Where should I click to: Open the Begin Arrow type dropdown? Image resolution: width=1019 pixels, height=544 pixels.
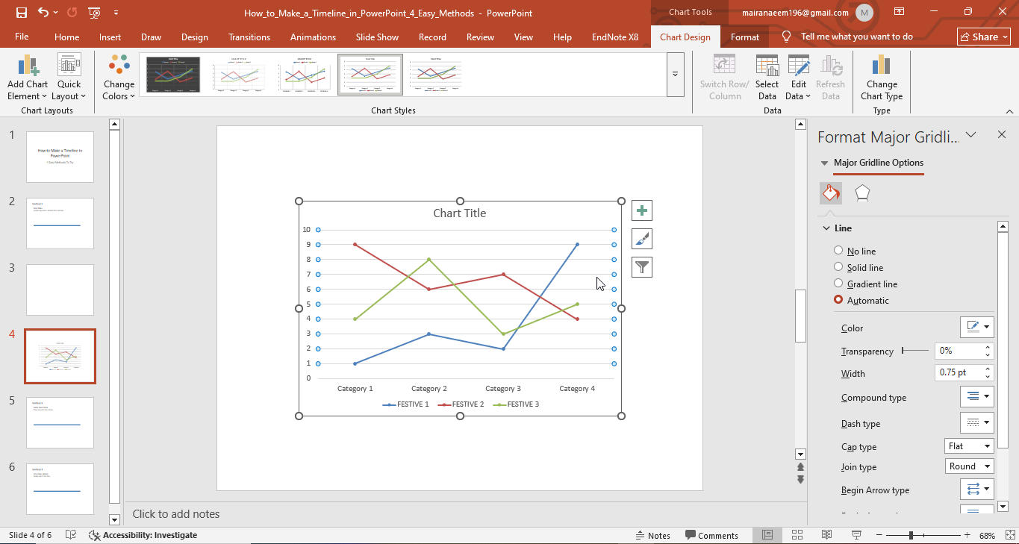[x=976, y=489]
